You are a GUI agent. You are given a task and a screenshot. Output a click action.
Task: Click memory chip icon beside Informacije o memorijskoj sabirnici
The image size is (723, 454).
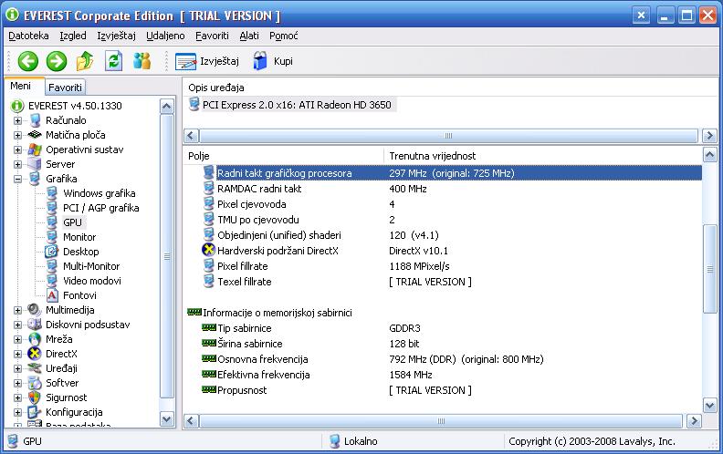click(x=194, y=312)
